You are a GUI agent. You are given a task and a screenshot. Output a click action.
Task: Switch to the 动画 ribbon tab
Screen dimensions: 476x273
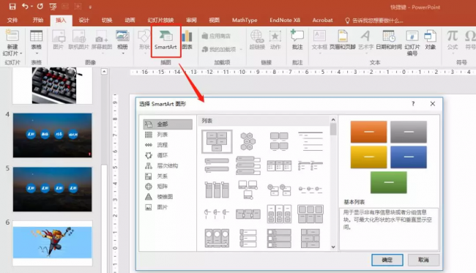coord(130,20)
